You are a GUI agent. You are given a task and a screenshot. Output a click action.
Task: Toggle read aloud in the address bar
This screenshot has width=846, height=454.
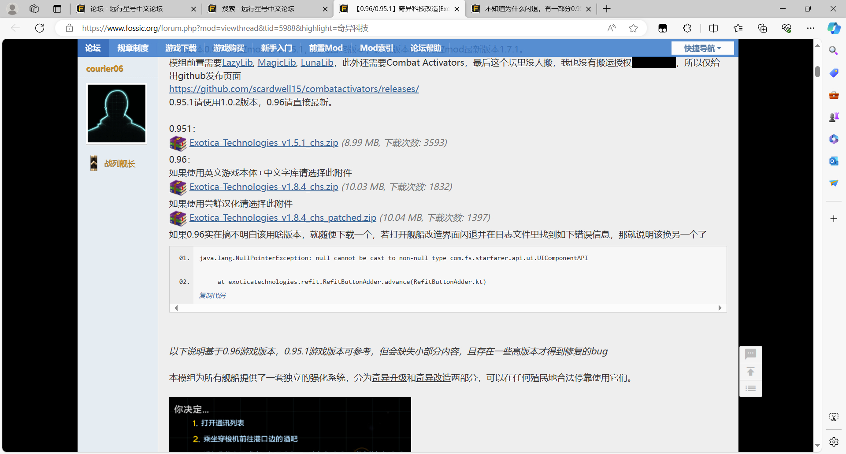point(612,28)
